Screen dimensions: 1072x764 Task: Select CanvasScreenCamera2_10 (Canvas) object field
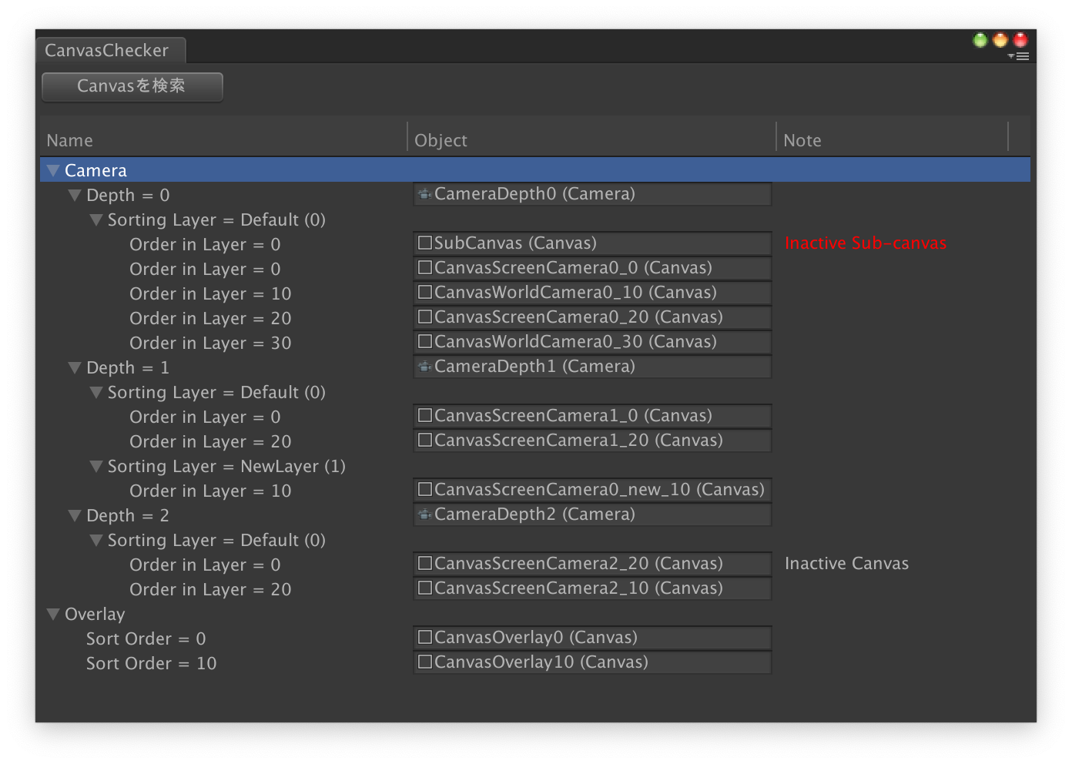click(592, 588)
